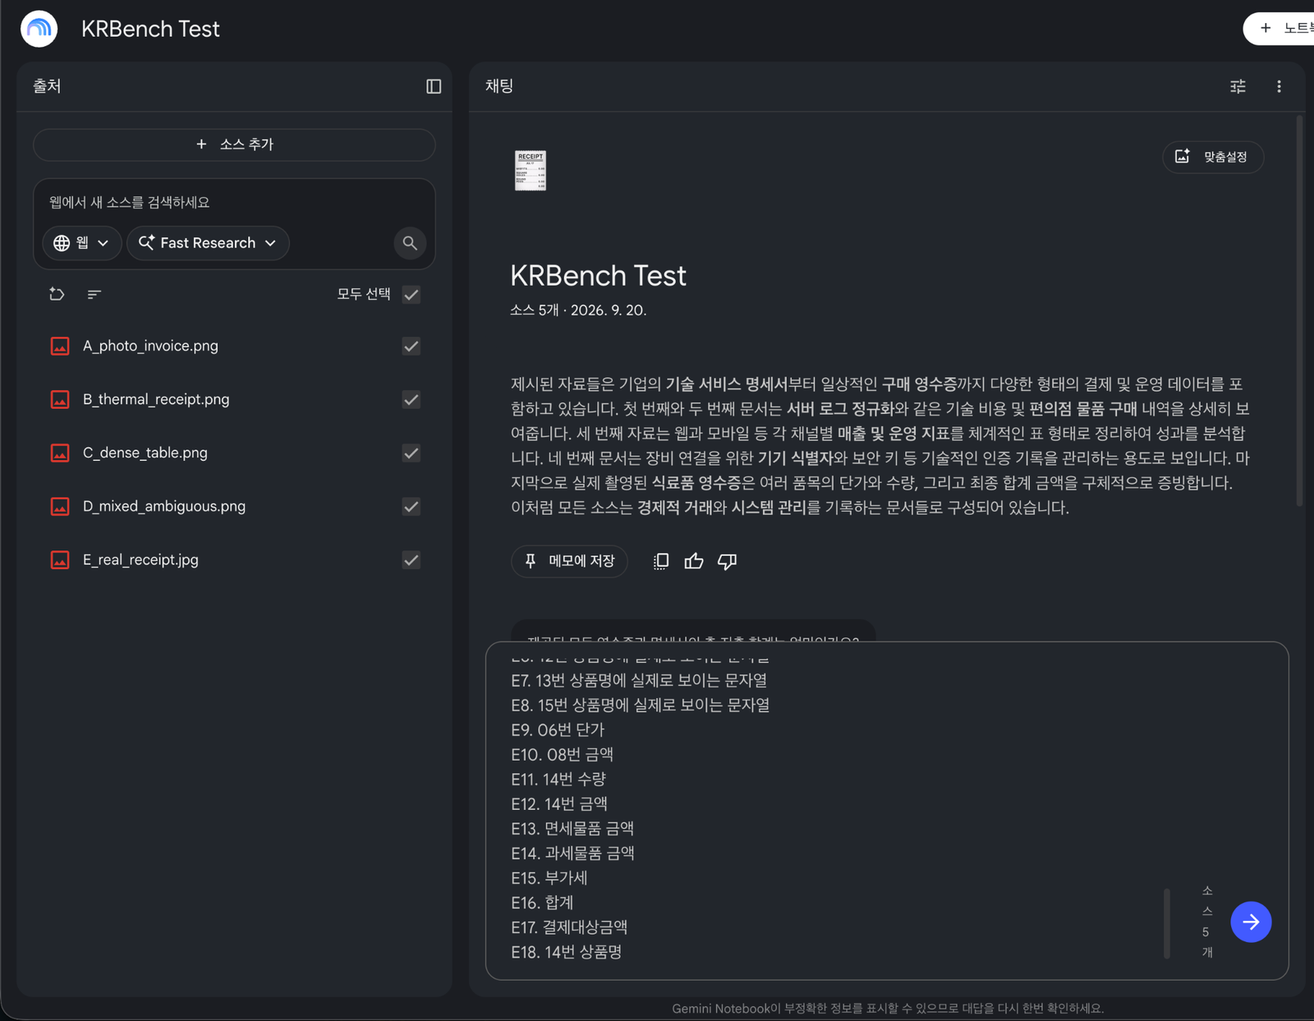The width and height of the screenshot is (1314, 1021).
Task: Click the E17. 결제대상금액 line
Action: tap(569, 927)
